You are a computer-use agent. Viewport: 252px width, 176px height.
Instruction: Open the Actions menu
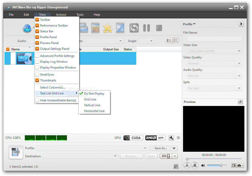pos(61,15)
